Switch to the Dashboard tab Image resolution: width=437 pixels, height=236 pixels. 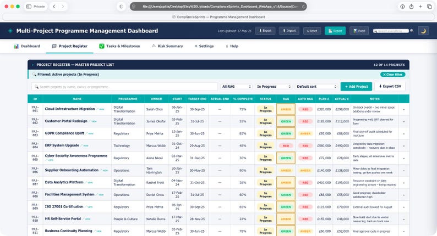coord(27,46)
